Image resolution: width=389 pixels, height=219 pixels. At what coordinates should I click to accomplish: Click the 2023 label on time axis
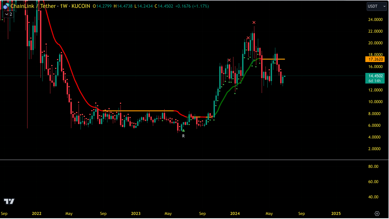click(136, 214)
